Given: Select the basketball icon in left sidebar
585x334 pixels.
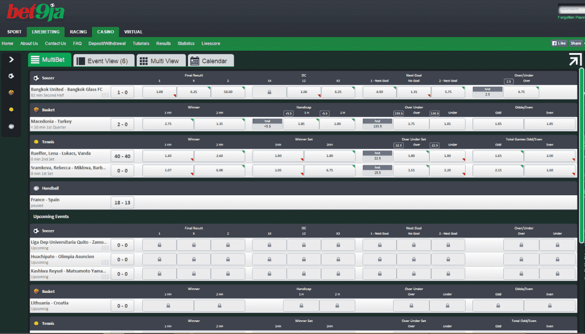Looking at the screenshot, I should [11, 92].
